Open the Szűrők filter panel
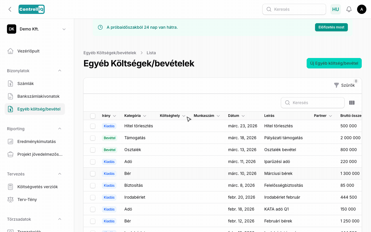371x232 pixels. (x=344, y=85)
